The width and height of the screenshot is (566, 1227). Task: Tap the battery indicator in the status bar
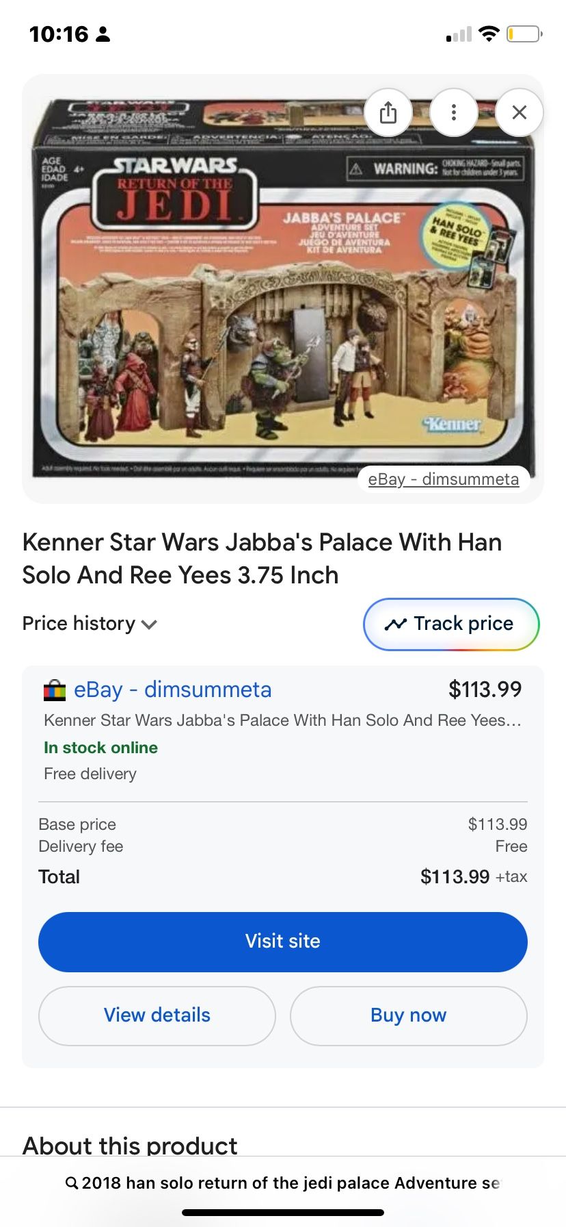tap(524, 34)
